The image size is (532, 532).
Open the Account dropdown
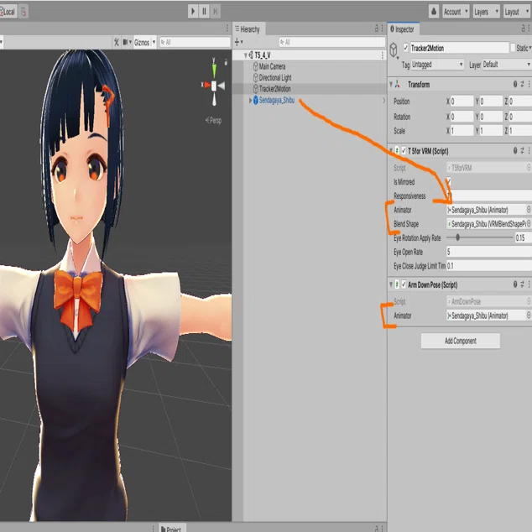coord(456,12)
